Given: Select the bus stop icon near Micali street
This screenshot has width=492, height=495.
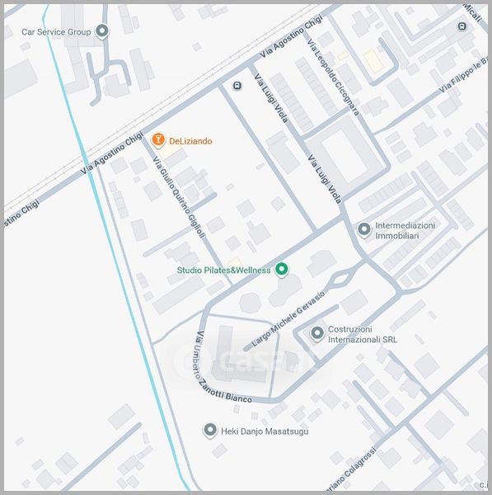Looking at the screenshot, I should click(x=462, y=26).
